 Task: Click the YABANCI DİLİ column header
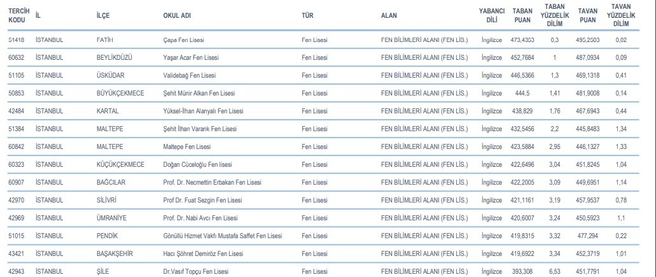(492, 16)
